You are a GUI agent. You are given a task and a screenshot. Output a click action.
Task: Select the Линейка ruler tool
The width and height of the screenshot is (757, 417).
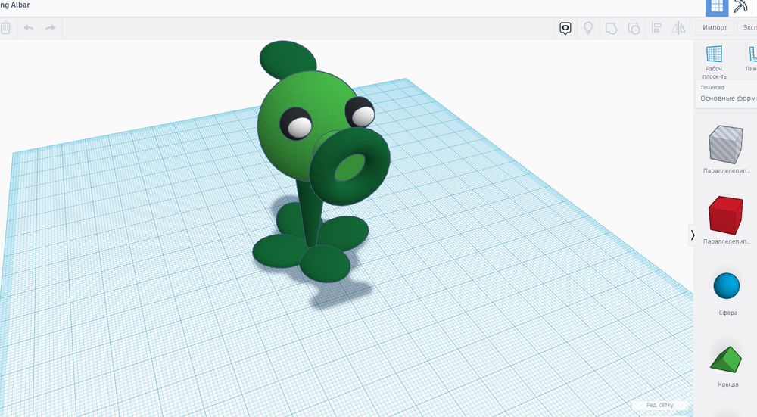tap(751, 59)
